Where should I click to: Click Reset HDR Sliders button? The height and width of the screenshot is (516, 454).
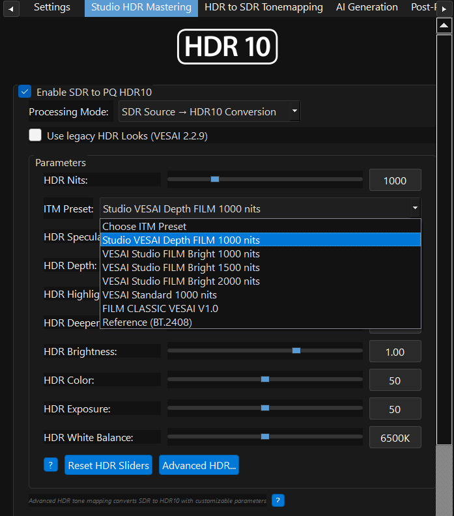pos(109,465)
